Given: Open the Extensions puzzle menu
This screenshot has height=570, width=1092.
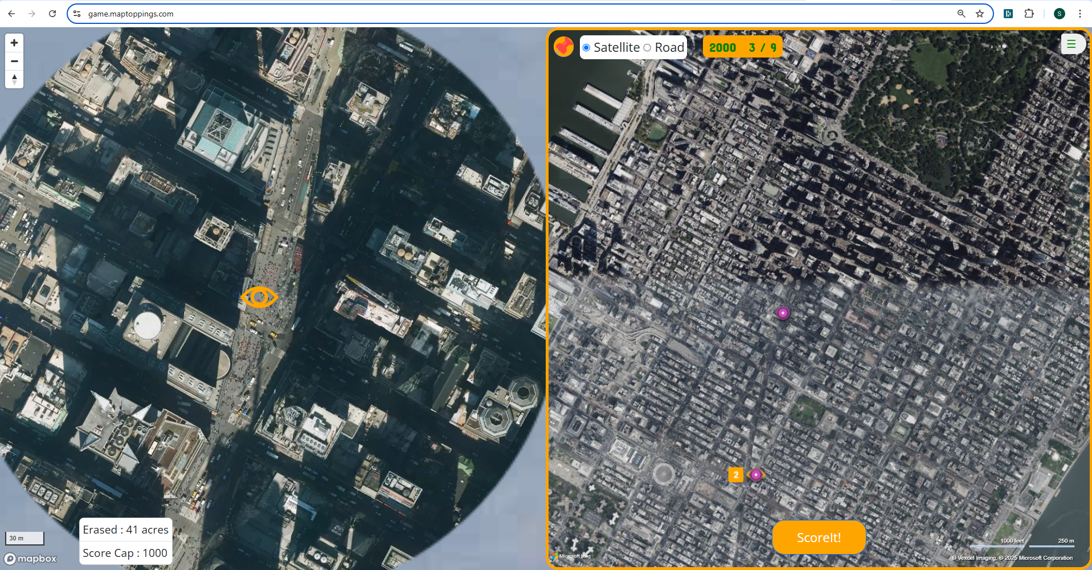Looking at the screenshot, I should pyautogui.click(x=1029, y=14).
